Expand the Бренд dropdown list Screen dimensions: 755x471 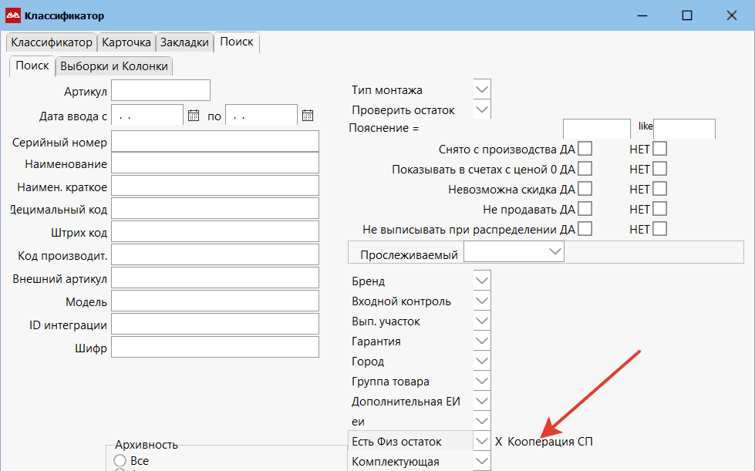pyautogui.click(x=482, y=281)
